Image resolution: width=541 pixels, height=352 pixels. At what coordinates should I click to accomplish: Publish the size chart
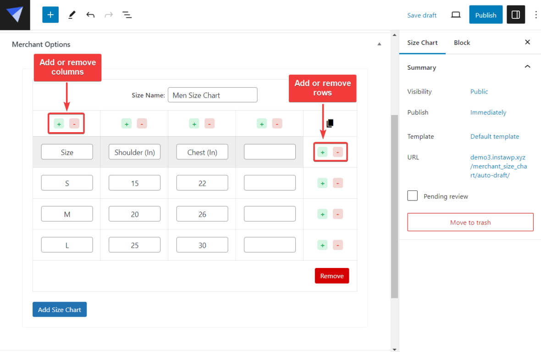coord(486,14)
